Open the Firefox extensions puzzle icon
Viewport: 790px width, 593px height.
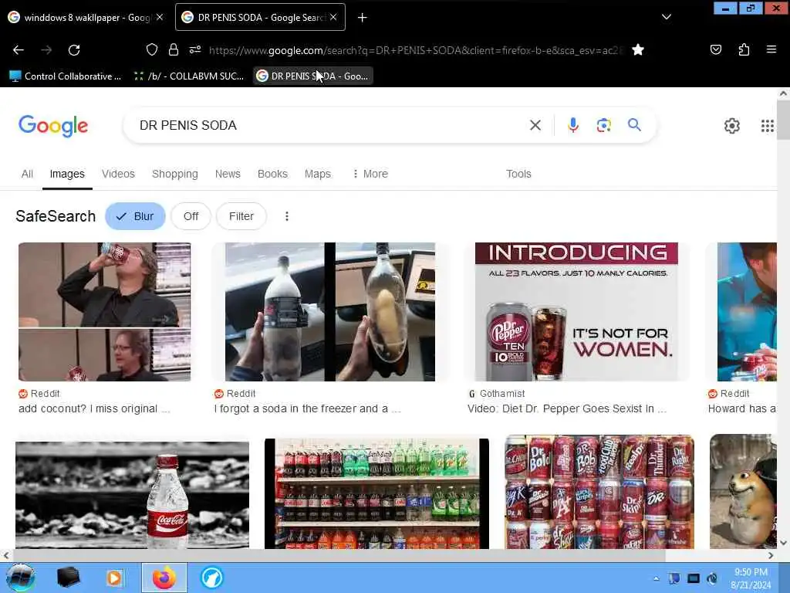click(x=744, y=49)
